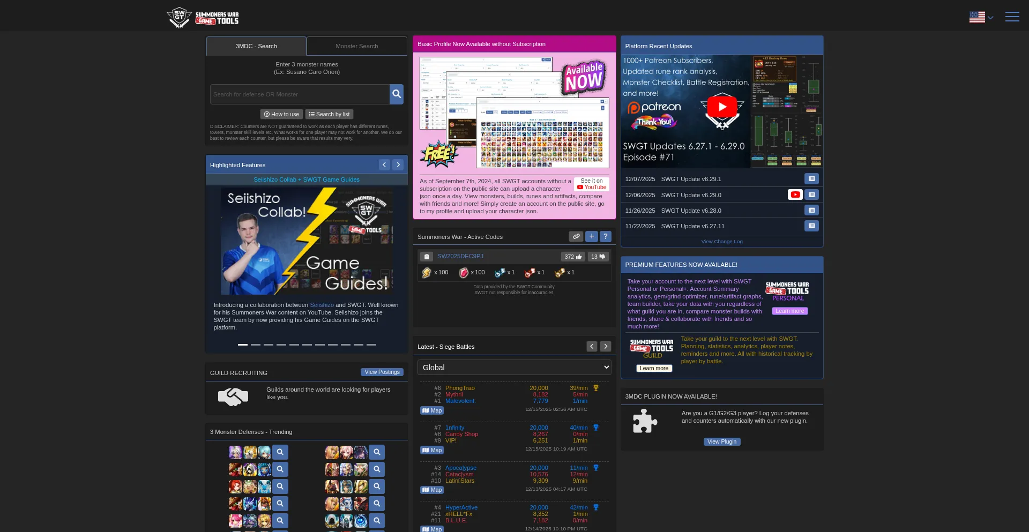Go to next Highlighted Features slide
This screenshot has width=1029, height=532.
coord(398,165)
